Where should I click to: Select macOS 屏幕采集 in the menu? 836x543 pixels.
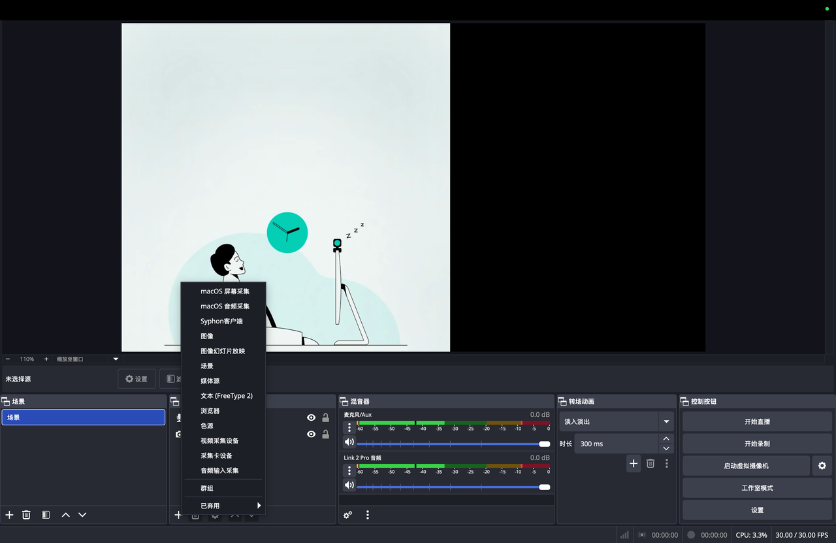225,291
